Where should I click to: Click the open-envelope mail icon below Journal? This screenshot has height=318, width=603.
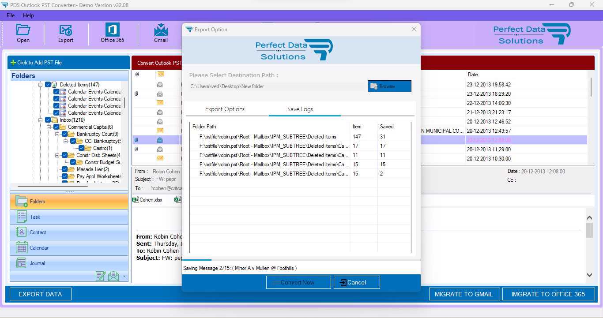click(x=113, y=276)
